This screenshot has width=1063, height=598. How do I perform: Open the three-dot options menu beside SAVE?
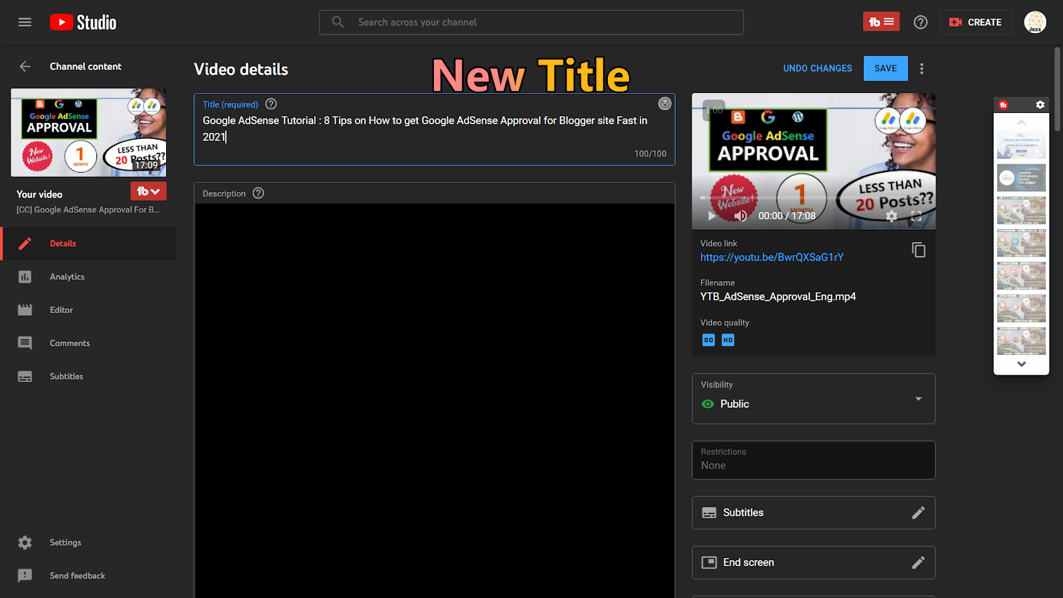[x=921, y=68]
